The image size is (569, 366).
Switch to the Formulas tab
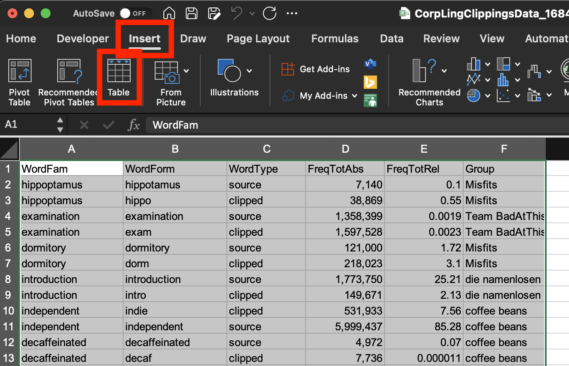click(x=335, y=39)
